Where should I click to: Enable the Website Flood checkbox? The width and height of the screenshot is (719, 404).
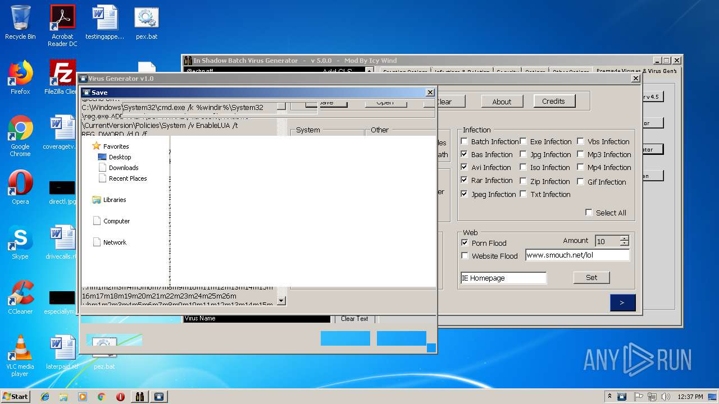click(465, 255)
